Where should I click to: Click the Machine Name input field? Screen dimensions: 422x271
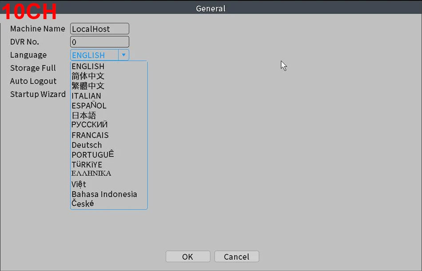point(100,29)
